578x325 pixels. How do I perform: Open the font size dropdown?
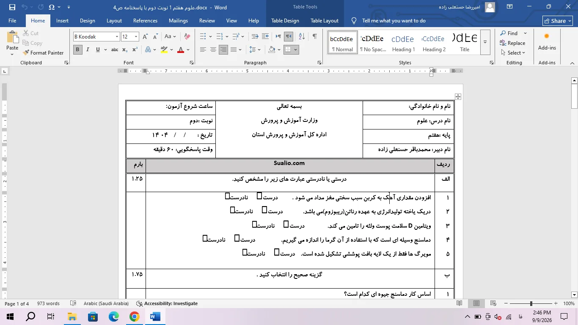pyautogui.click(x=136, y=37)
